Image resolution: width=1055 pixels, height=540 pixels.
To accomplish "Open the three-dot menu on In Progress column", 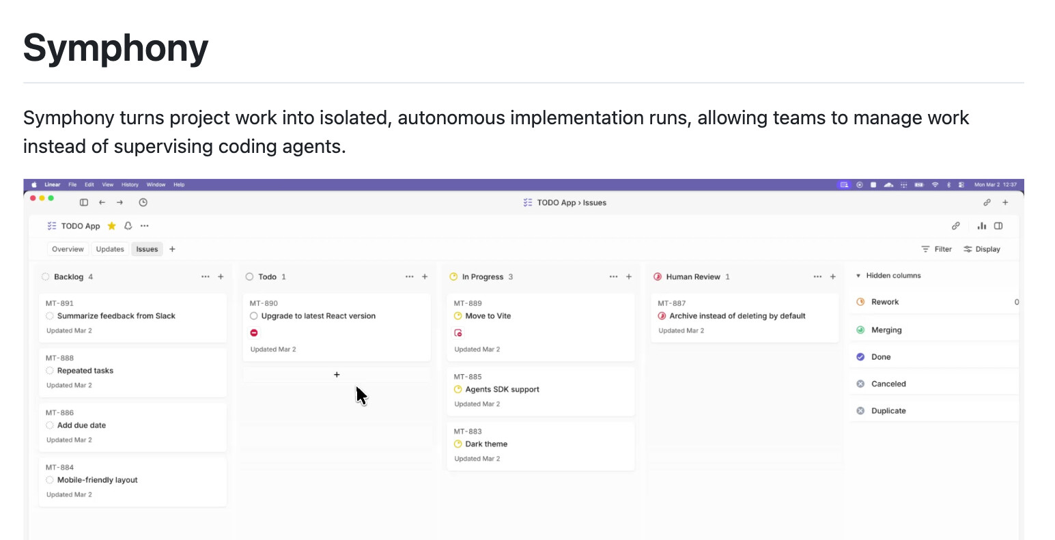I will (x=613, y=277).
